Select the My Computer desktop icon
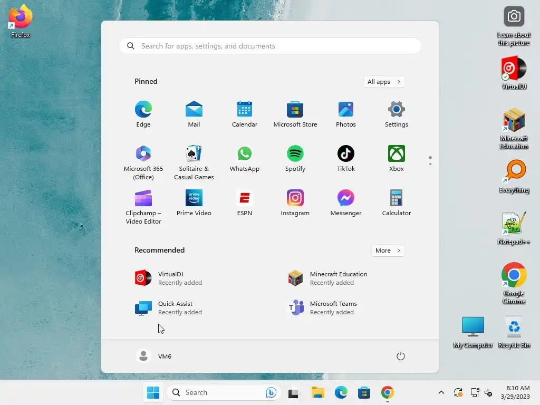540x405 pixels. click(x=473, y=332)
